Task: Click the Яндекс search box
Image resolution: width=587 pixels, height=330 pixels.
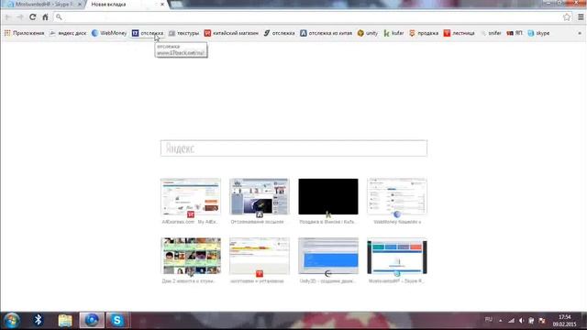Action: 293,148
